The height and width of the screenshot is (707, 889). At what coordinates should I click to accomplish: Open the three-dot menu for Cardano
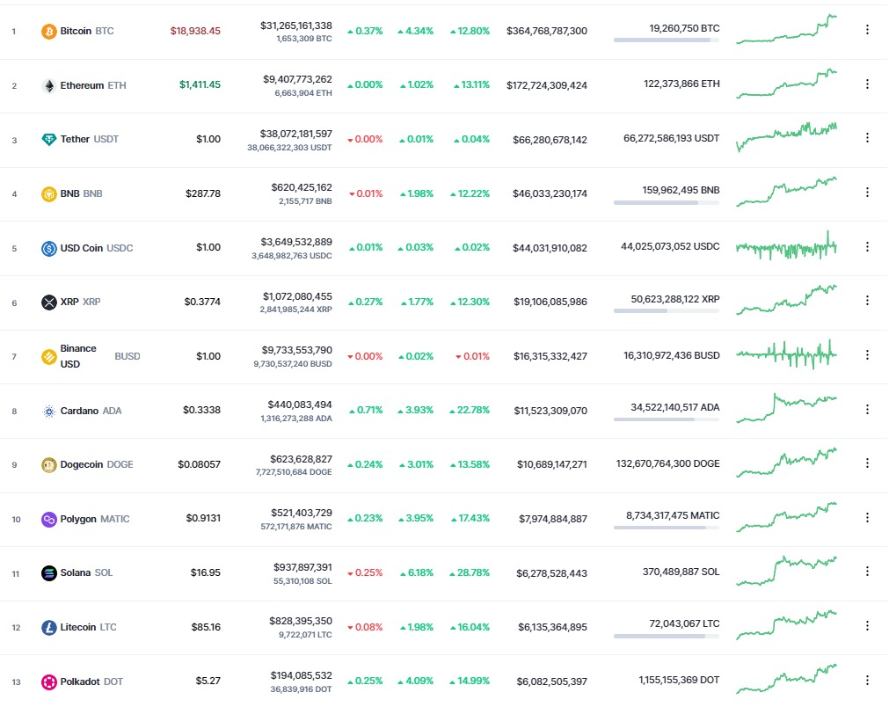(867, 410)
